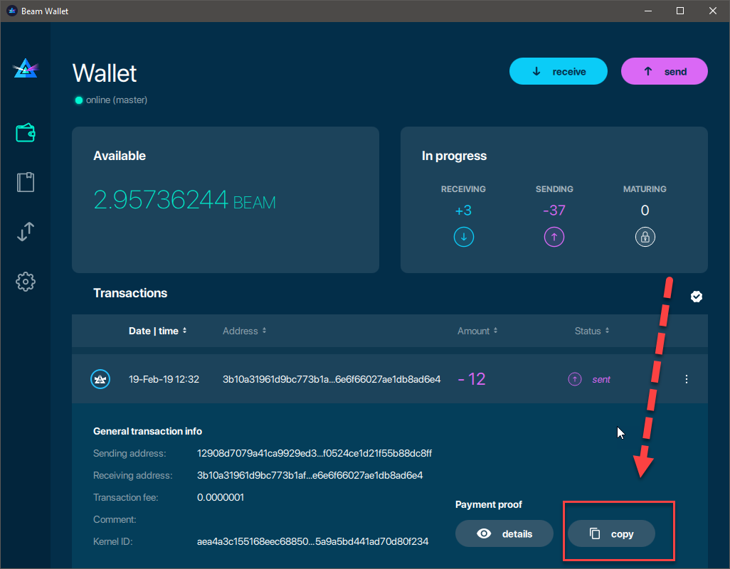Click the receiving down-arrow icon under +3

(463, 236)
